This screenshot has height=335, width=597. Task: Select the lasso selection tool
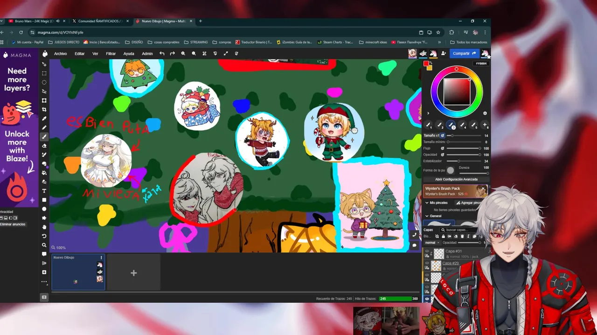(44, 91)
